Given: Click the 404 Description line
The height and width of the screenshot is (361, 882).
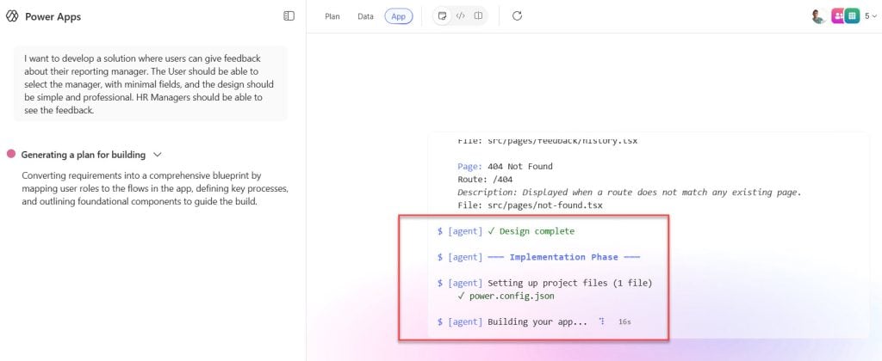Looking at the screenshot, I should [629, 192].
